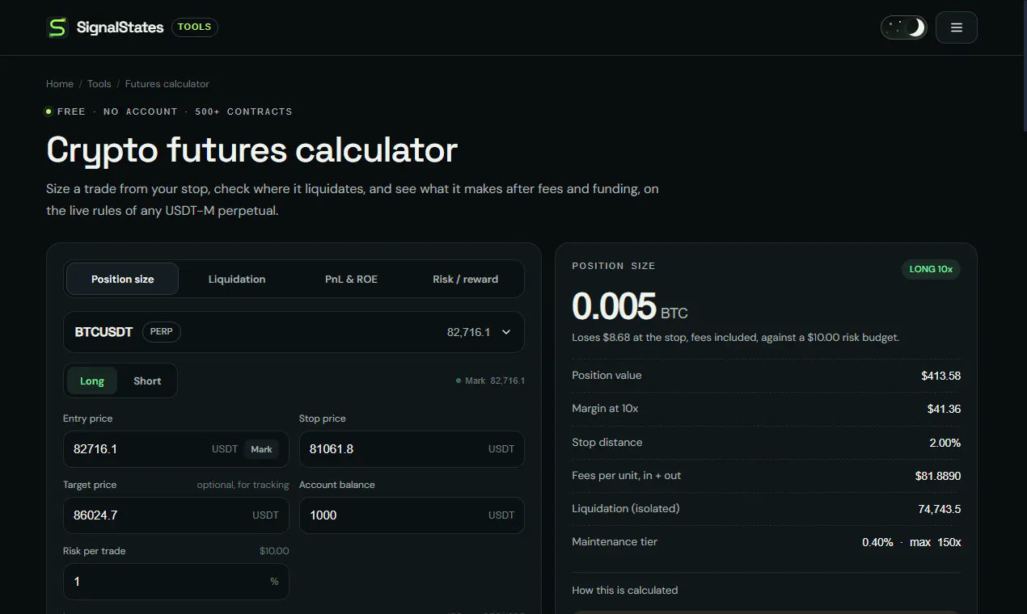Image resolution: width=1027 pixels, height=614 pixels.
Task: Click the Liquidation (isolated) value 74,743.5
Action: point(938,509)
